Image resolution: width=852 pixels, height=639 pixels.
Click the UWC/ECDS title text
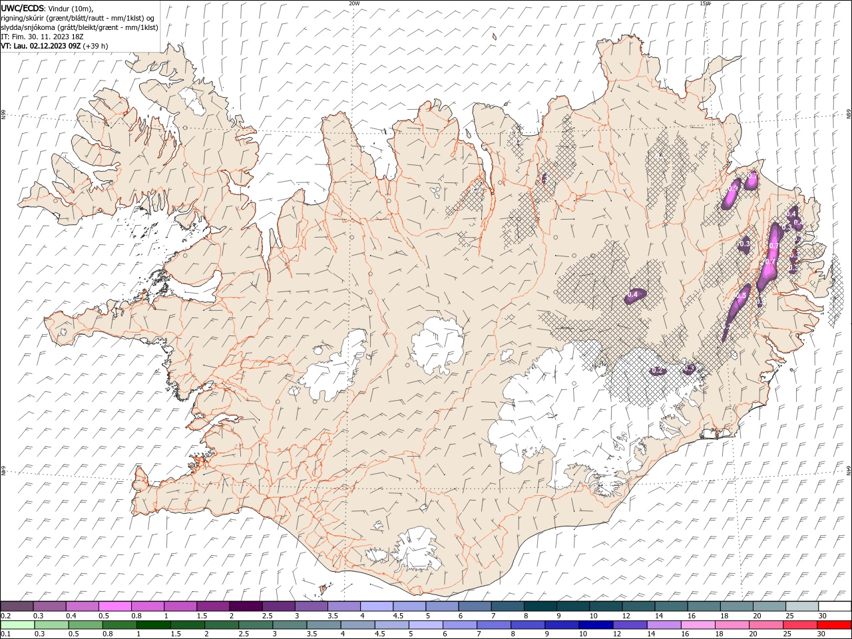22,7
